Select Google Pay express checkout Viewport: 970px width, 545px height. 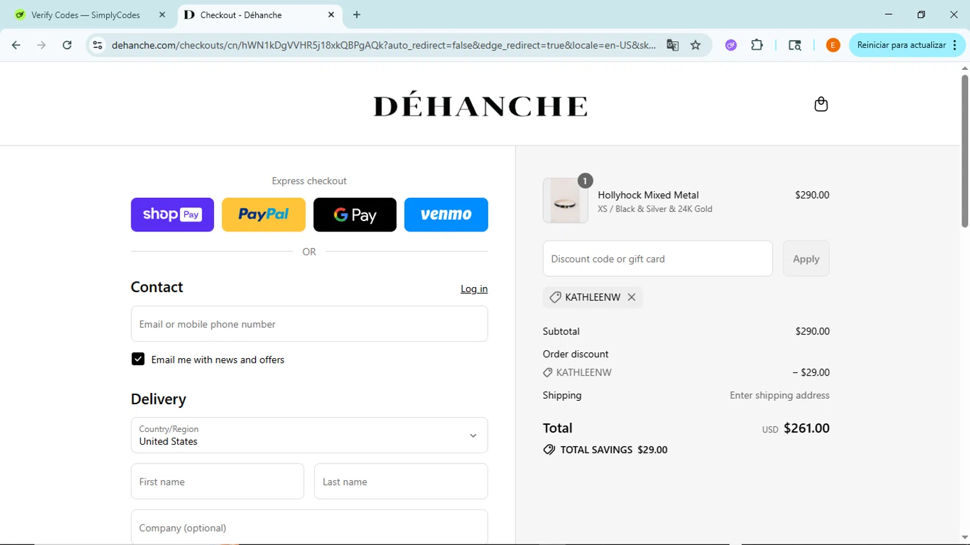point(354,215)
